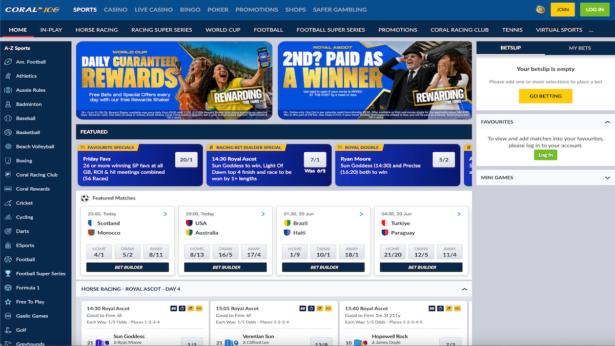Choose the Badminton shuttlecock icon

coord(8,104)
